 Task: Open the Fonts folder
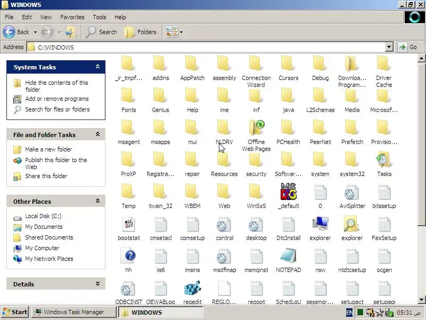tap(128, 96)
